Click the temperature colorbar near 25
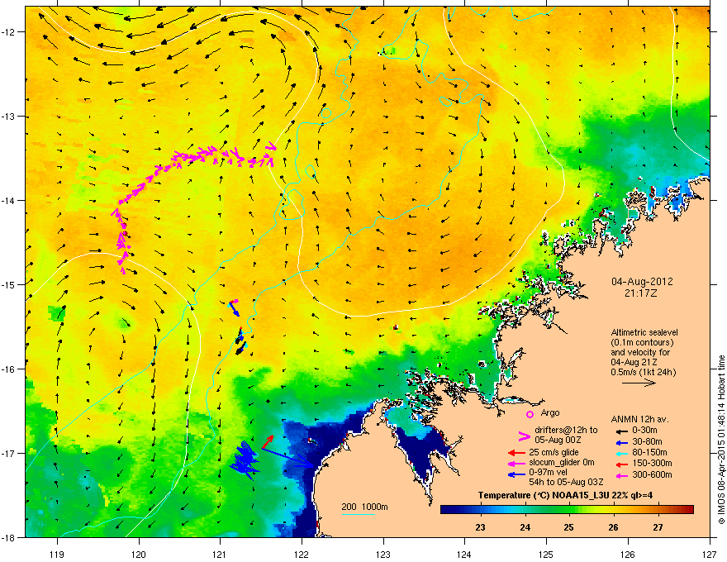 pos(569,509)
